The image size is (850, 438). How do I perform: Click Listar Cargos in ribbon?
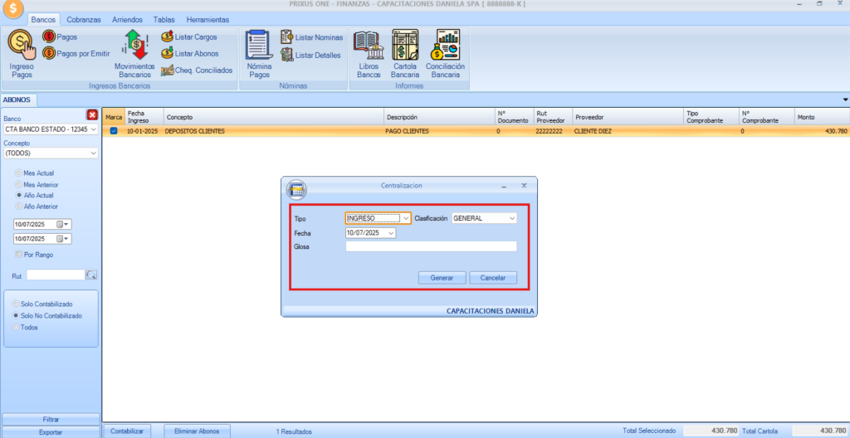point(191,37)
